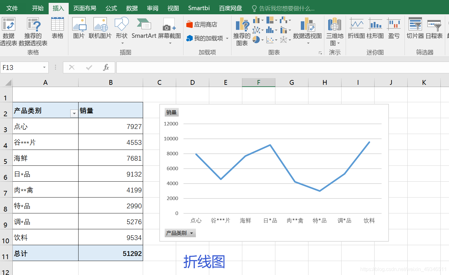Click the Insert Function fx button
Viewport: 449px width, 275px height.
pos(106,67)
